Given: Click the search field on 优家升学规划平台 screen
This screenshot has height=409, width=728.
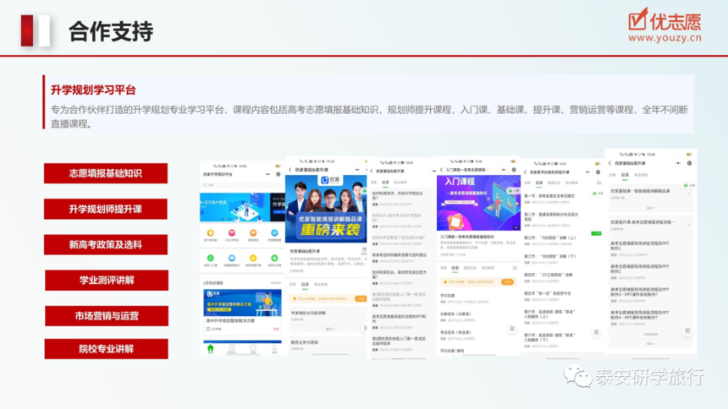Looking at the screenshot, I should (x=241, y=185).
